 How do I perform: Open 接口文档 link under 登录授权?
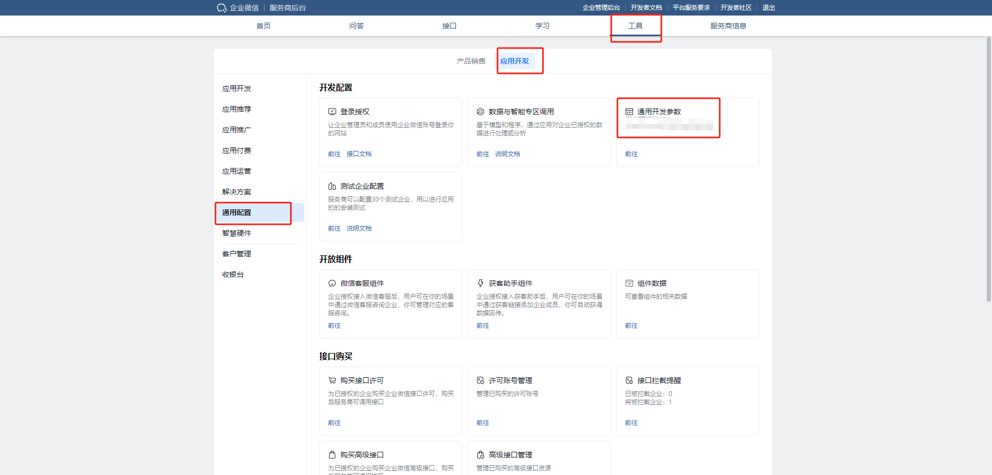click(359, 154)
